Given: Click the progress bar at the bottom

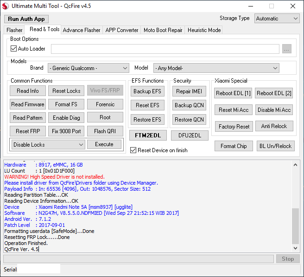Looking at the screenshot, I should (x=139, y=259).
